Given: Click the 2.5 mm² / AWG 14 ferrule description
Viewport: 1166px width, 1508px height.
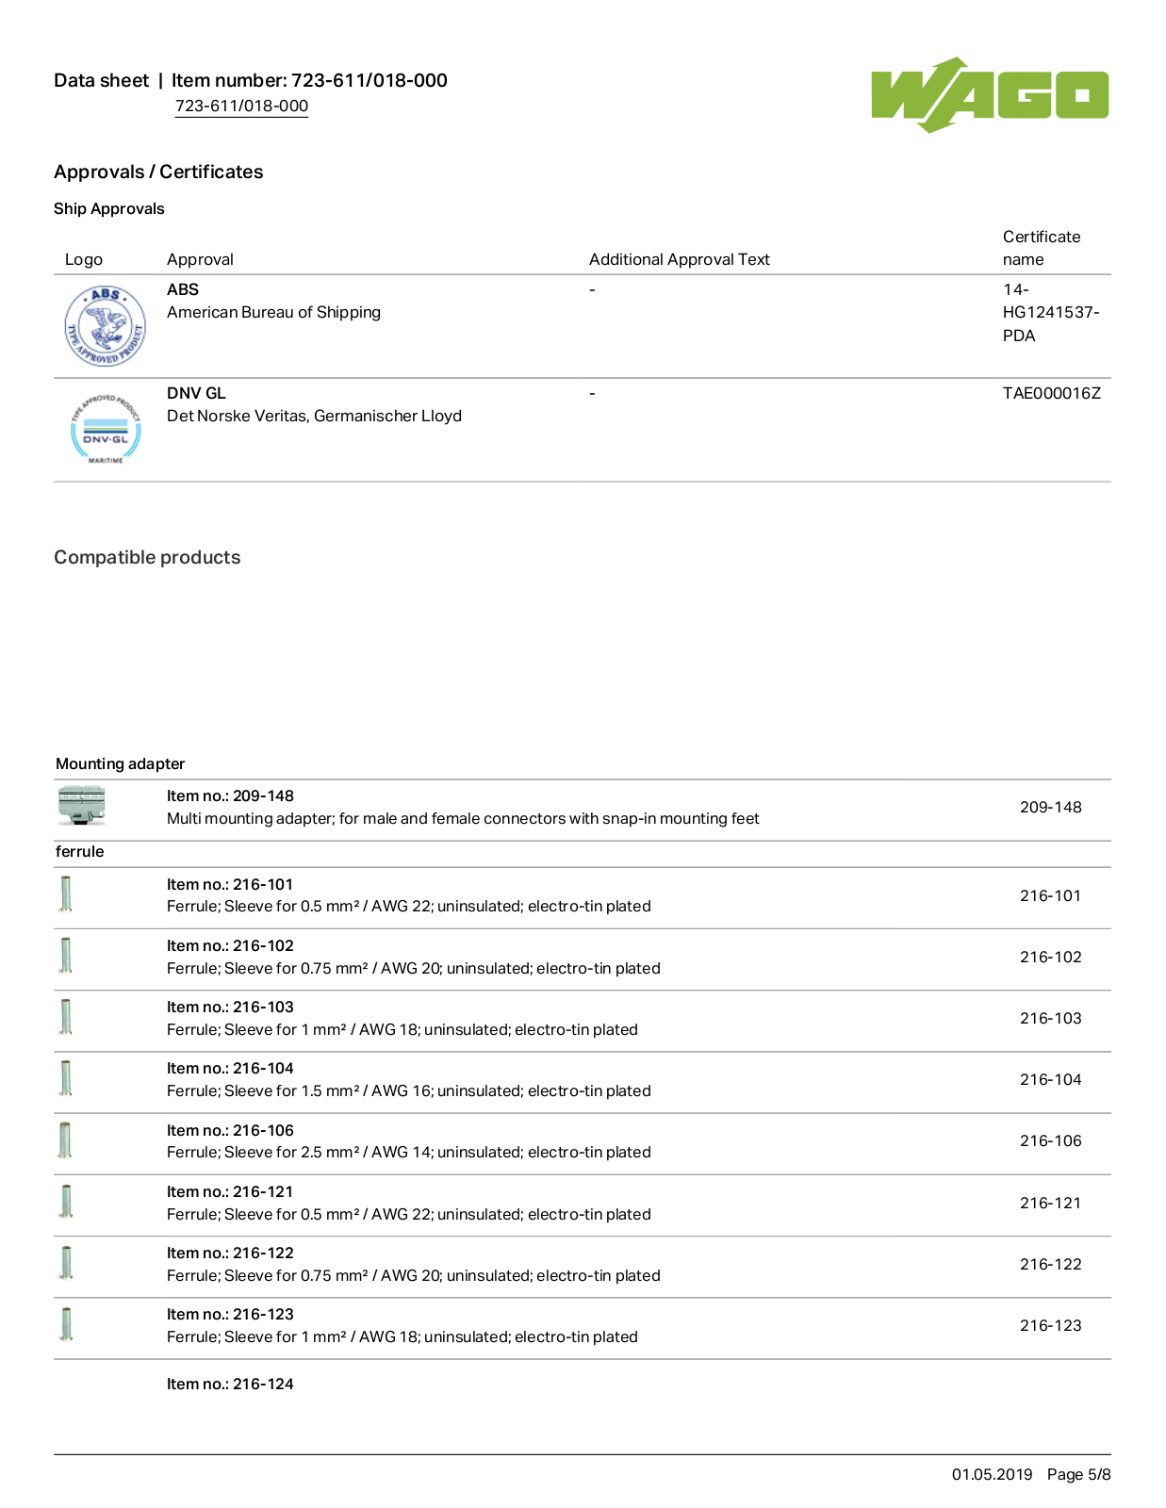Looking at the screenshot, I should (409, 1152).
